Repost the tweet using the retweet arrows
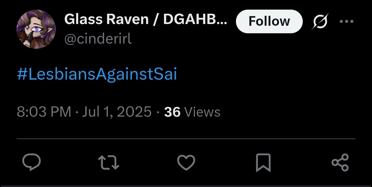 (x=108, y=162)
